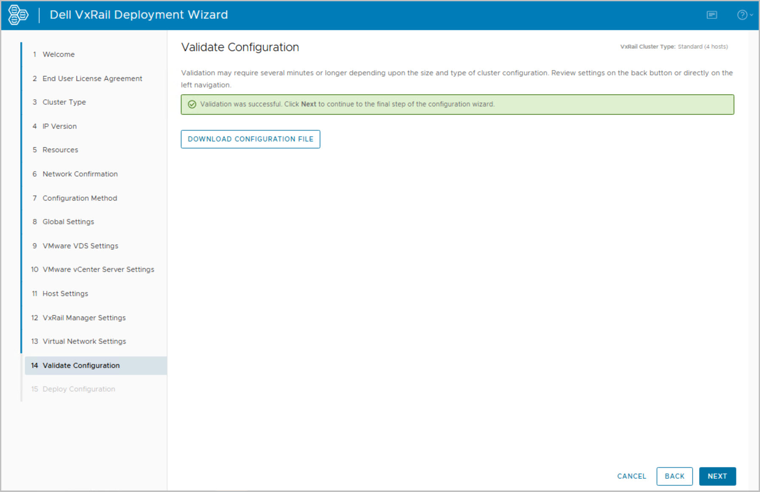The width and height of the screenshot is (760, 492).
Task: Cancel the deployment wizard
Action: click(631, 476)
